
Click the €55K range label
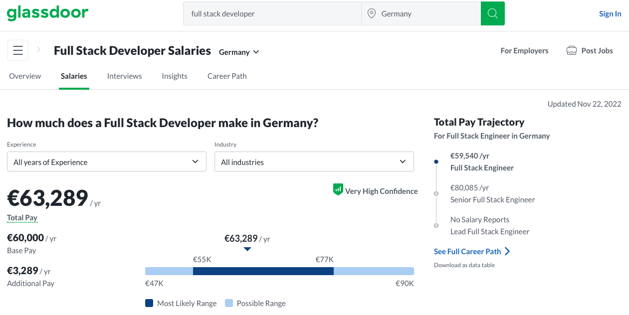click(x=202, y=259)
